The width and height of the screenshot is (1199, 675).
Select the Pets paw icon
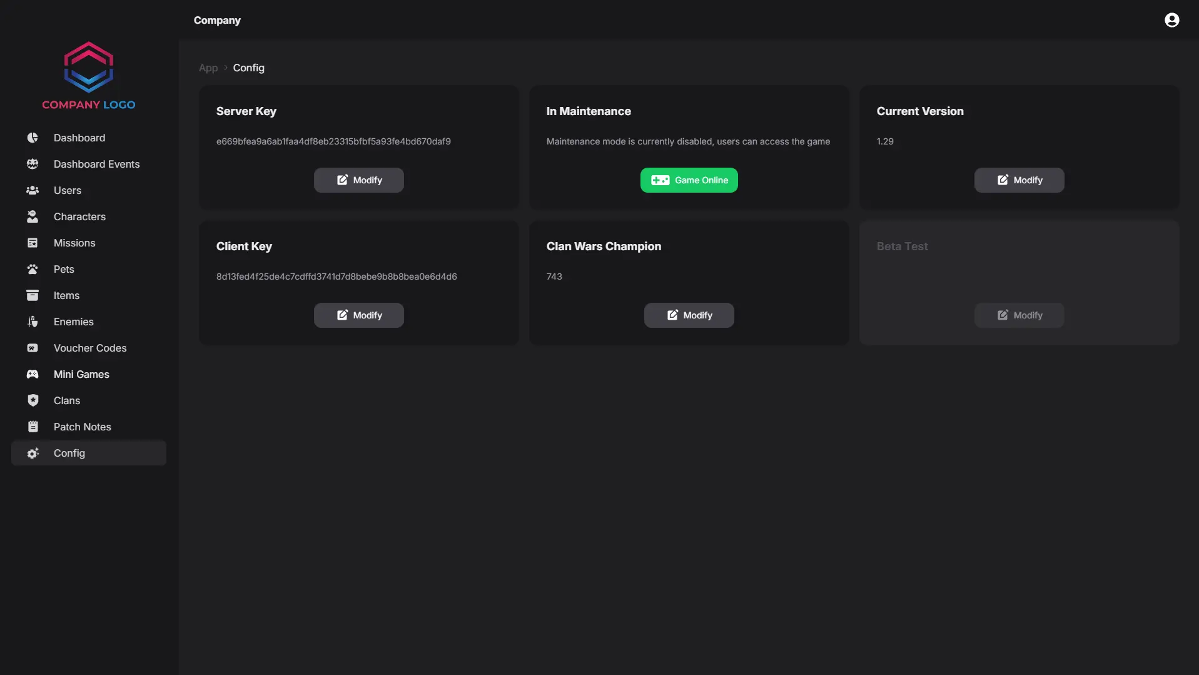(x=33, y=269)
